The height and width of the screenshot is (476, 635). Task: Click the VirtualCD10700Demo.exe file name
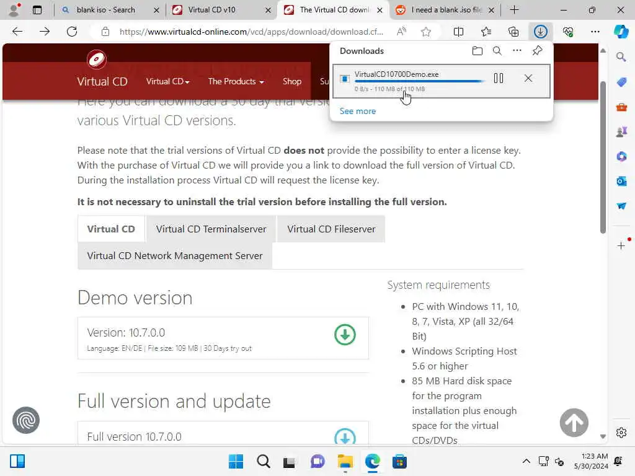coord(396,74)
